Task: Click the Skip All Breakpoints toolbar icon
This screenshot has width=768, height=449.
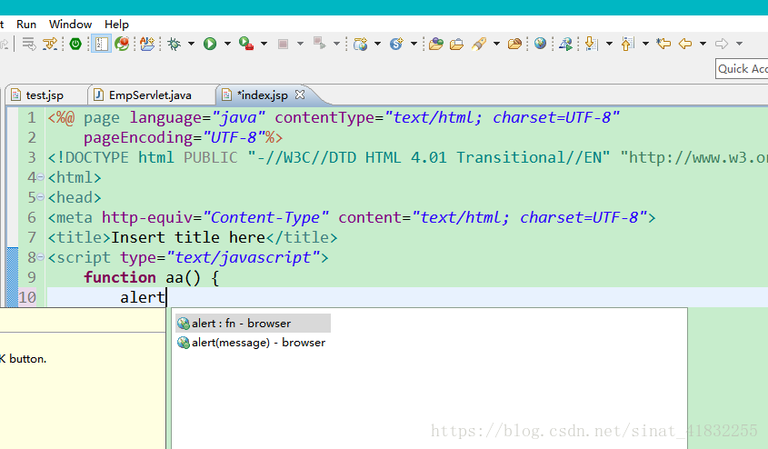Action: [x=50, y=44]
